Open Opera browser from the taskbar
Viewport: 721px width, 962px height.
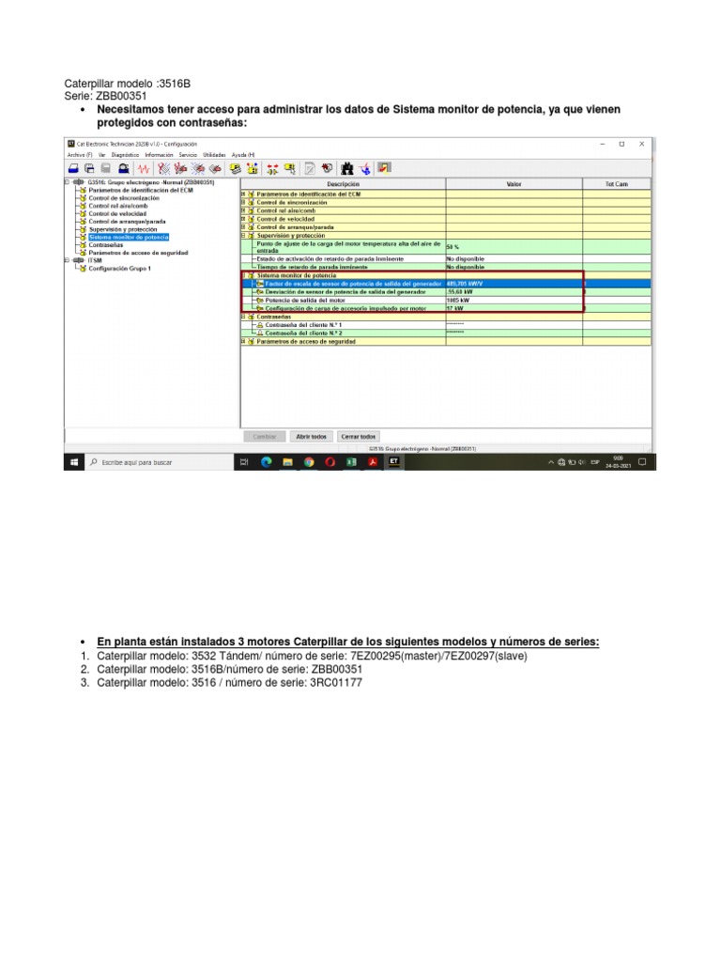tap(330, 462)
